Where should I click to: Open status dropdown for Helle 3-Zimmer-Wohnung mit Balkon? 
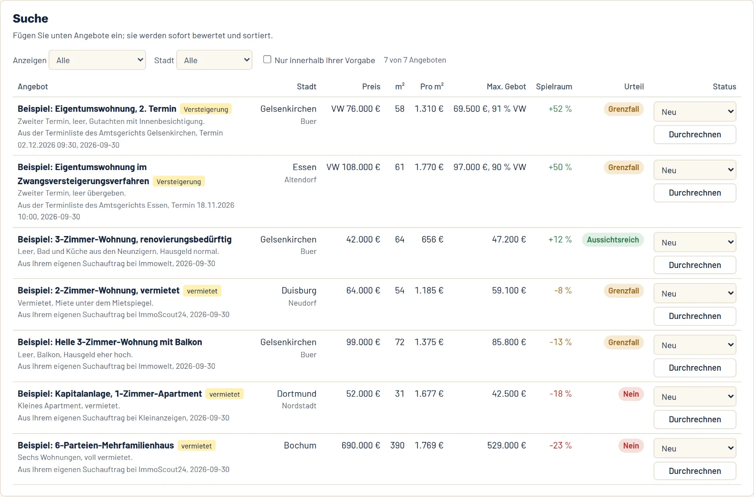click(x=695, y=345)
